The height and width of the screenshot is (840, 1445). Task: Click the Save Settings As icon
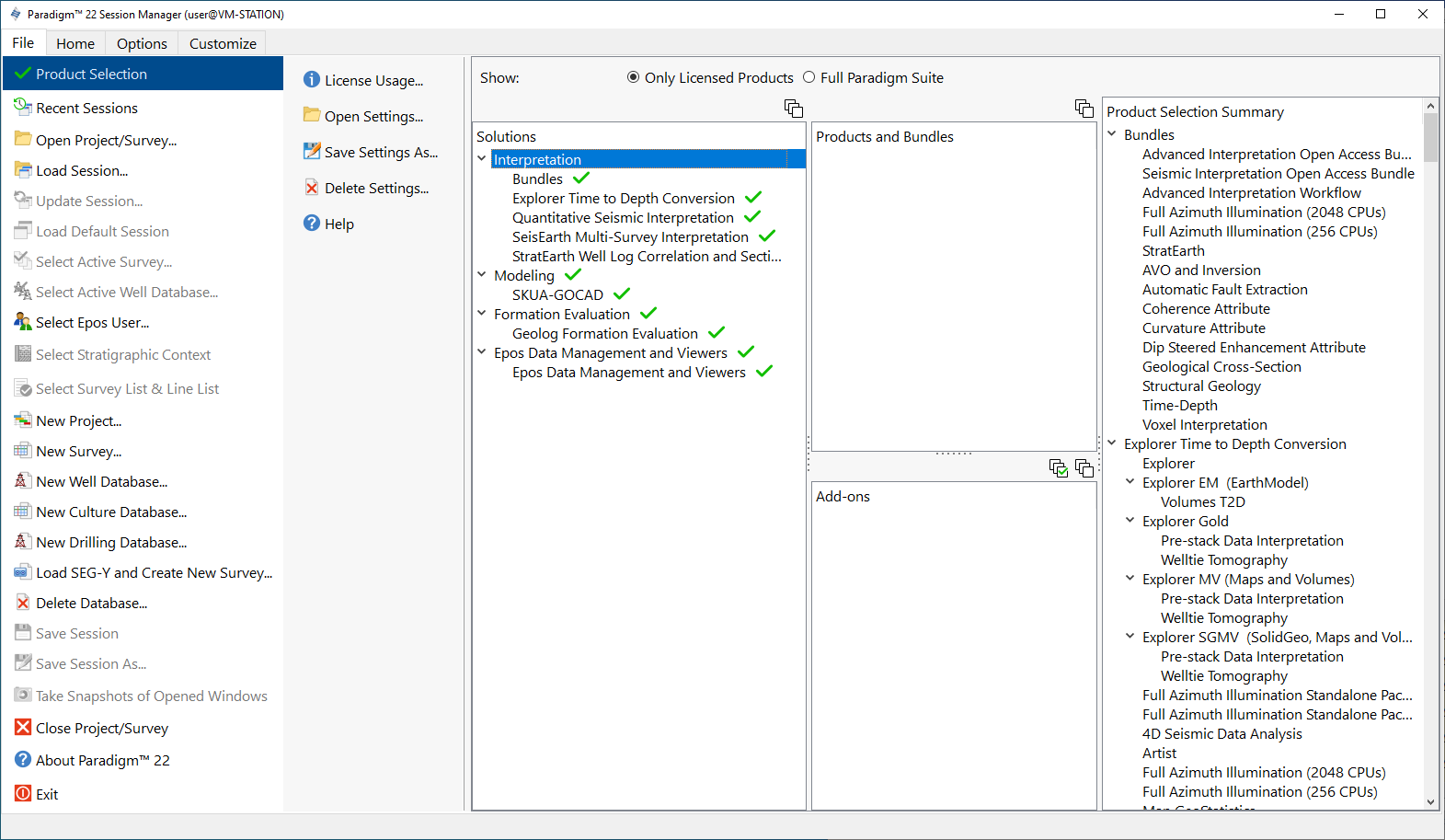pos(312,151)
